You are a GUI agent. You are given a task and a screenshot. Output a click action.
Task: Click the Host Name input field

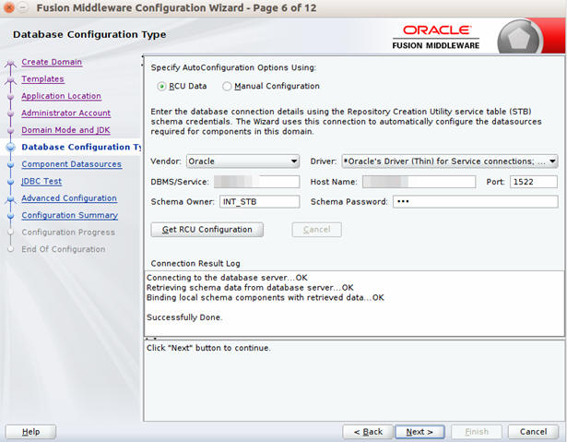pos(419,182)
